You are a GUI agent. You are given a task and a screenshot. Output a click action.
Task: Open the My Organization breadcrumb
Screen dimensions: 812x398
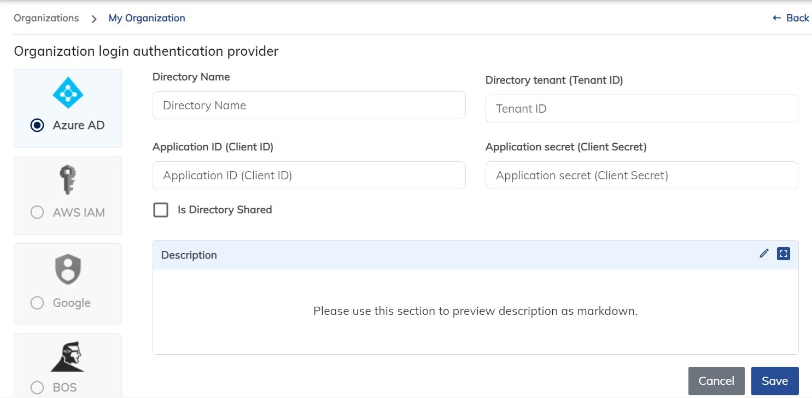147,18
